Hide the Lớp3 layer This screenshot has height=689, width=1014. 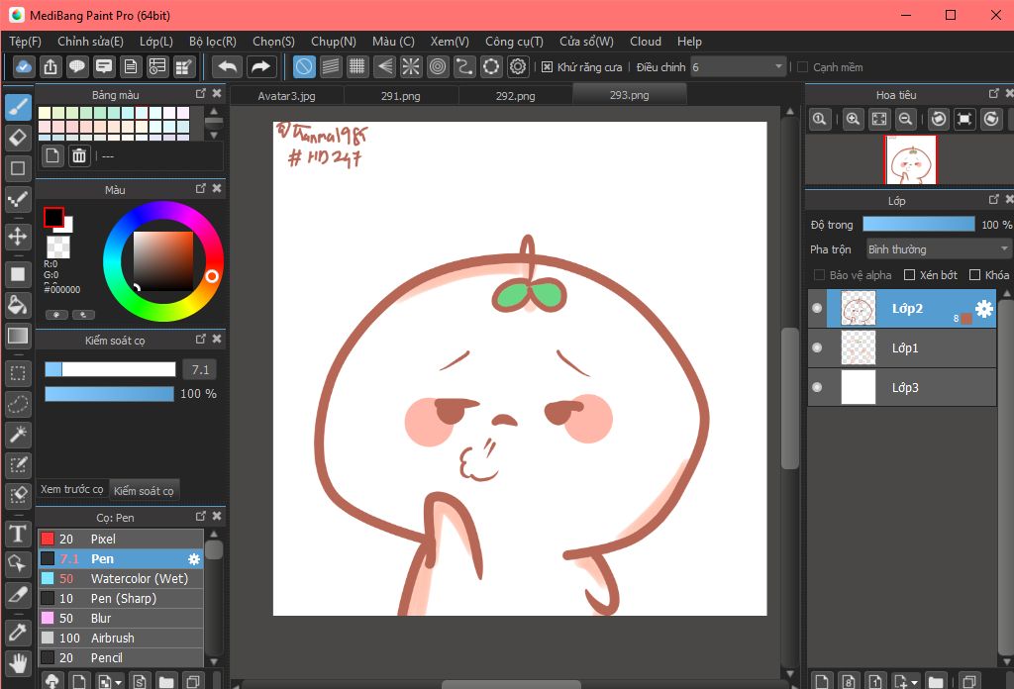pos(817,387)
